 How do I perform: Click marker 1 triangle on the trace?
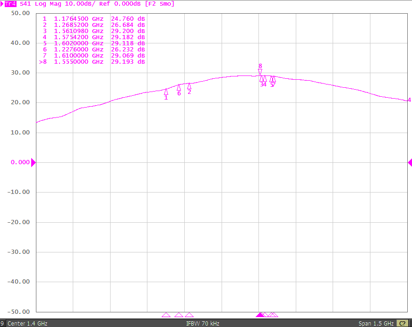166,92
